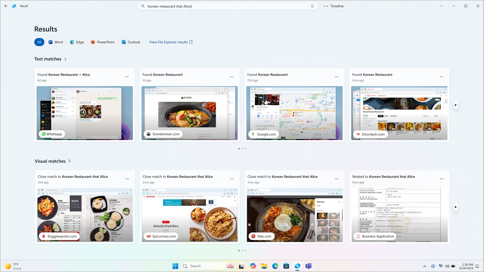This screenshot has height=272, width=484.
Task: Expand Visual matches section
Action: pyautogui.click(x=70, y=161)
